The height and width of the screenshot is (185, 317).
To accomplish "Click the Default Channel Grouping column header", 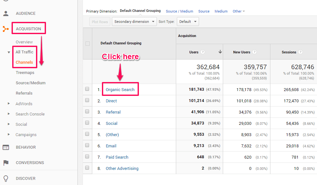I will pyautogui.click(x=121, y=43).
